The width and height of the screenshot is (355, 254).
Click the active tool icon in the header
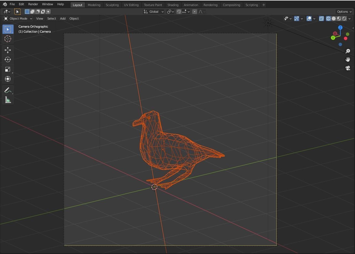(17, 12)
